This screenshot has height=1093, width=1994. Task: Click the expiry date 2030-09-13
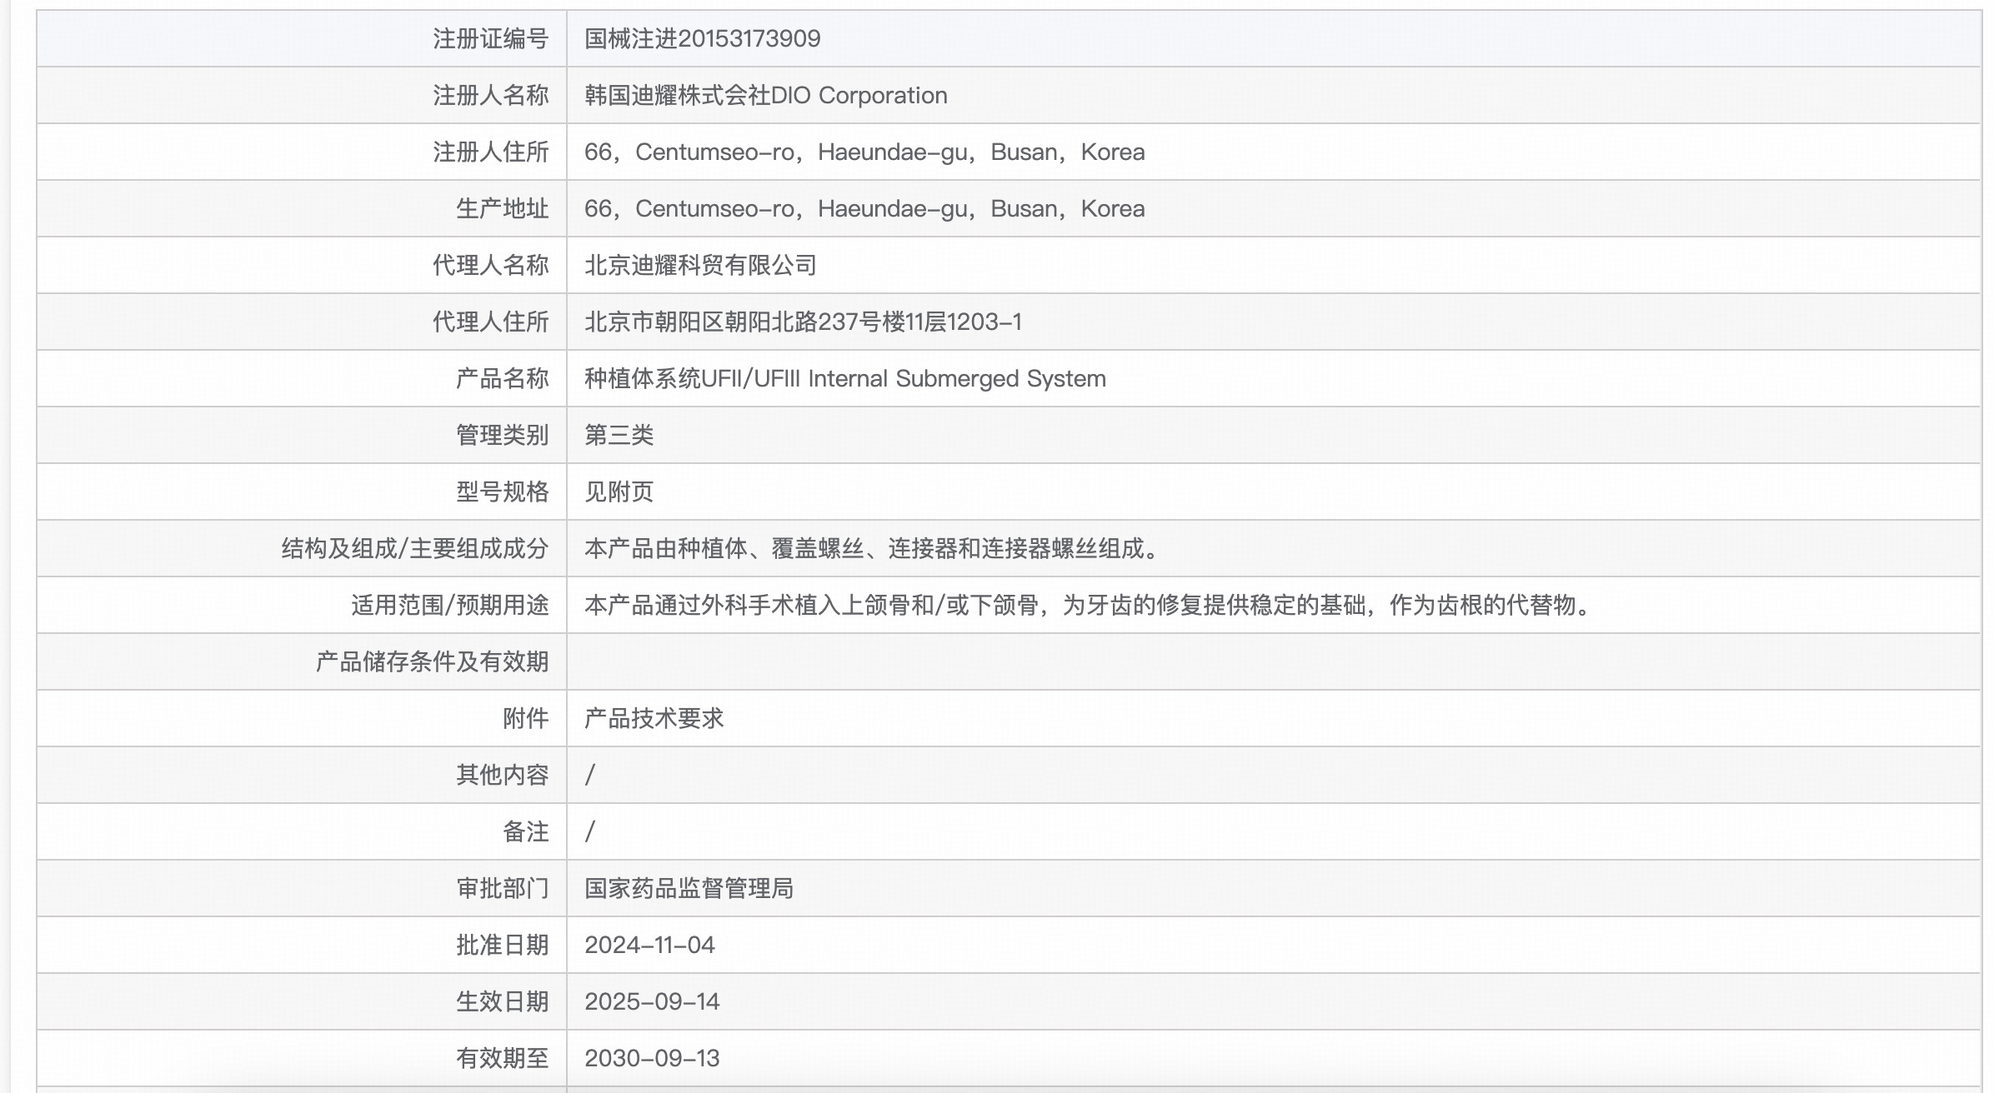(651, 1058)
